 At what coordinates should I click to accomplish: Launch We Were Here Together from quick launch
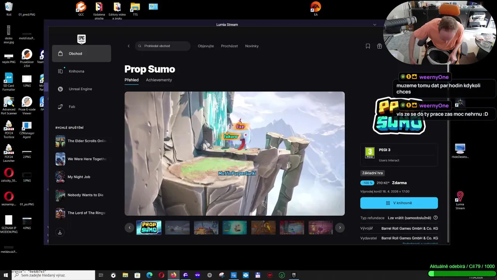point(82,159)
